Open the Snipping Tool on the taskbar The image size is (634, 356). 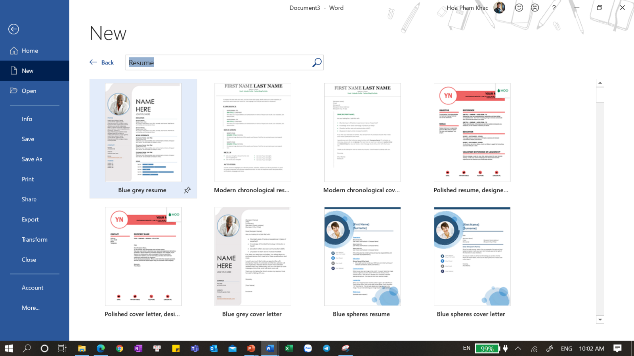click(346, 348)
